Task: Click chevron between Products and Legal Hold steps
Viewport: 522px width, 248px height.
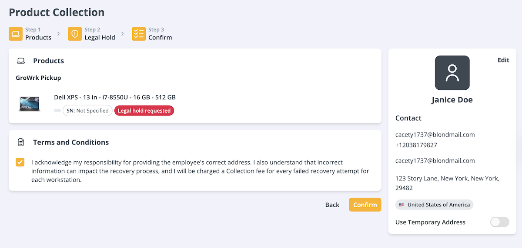Action: 59,34
